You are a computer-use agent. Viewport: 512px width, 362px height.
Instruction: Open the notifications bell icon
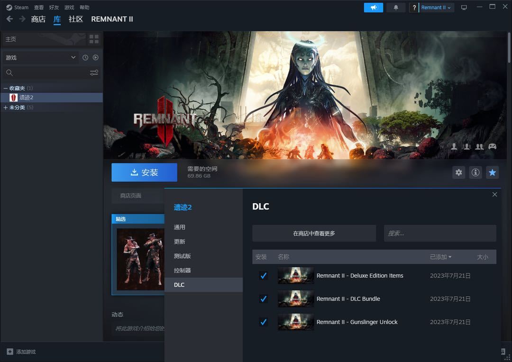396,8
